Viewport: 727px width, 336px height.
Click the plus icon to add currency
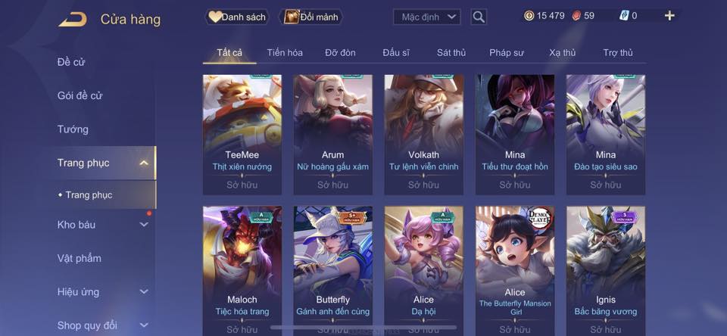click(x=669, y=16)
